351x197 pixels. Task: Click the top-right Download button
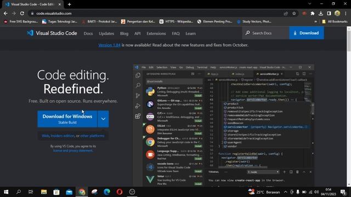pyautogui.click(x=307, y=33)
